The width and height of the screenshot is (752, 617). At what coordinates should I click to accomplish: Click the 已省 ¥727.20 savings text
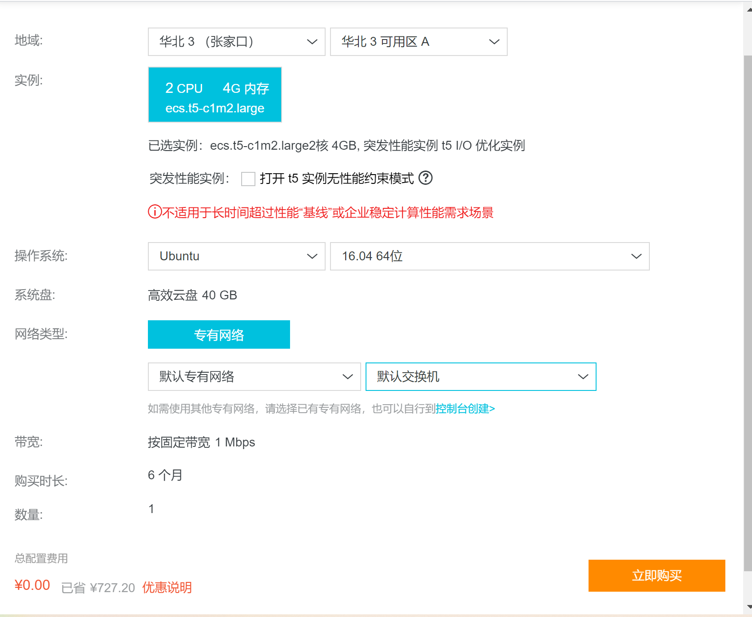(98, 588)
